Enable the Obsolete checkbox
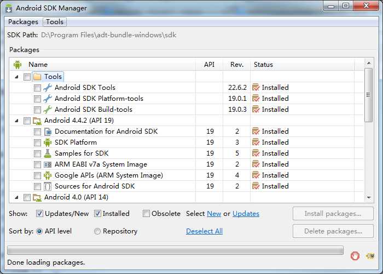The width and height of the screenshot is (383, 274). pos(146,214)
